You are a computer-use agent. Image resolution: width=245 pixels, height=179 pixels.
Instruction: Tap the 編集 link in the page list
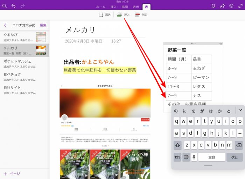[43, 25]
